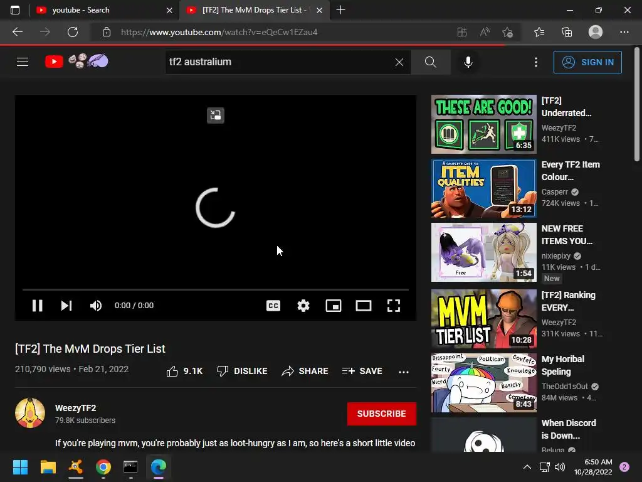Open the terminal window from taskbar
Image resolution: width=642 pixels, height=482 pixels.
pos(130,467)
